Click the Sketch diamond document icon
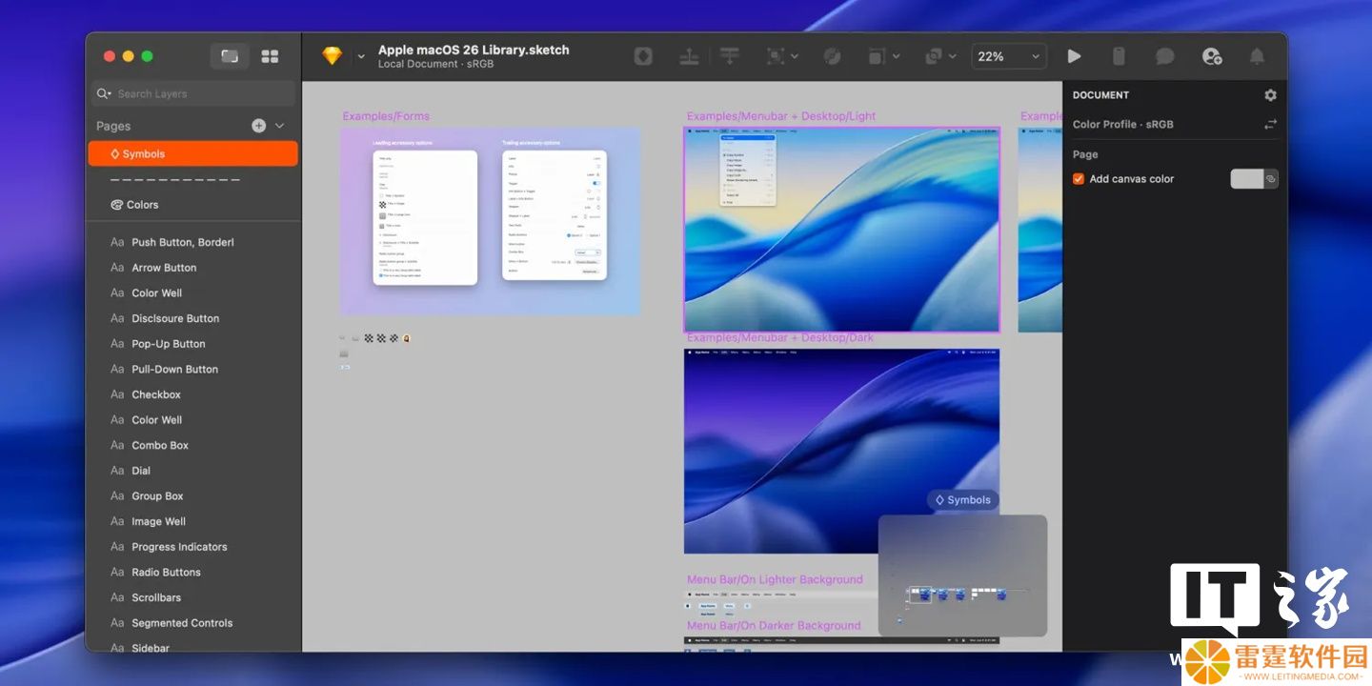 (x=332, y=56)
